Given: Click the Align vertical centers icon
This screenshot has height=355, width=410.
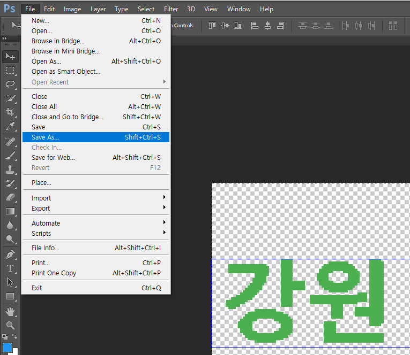Looking at the screenshot, I should click(225, 26).
